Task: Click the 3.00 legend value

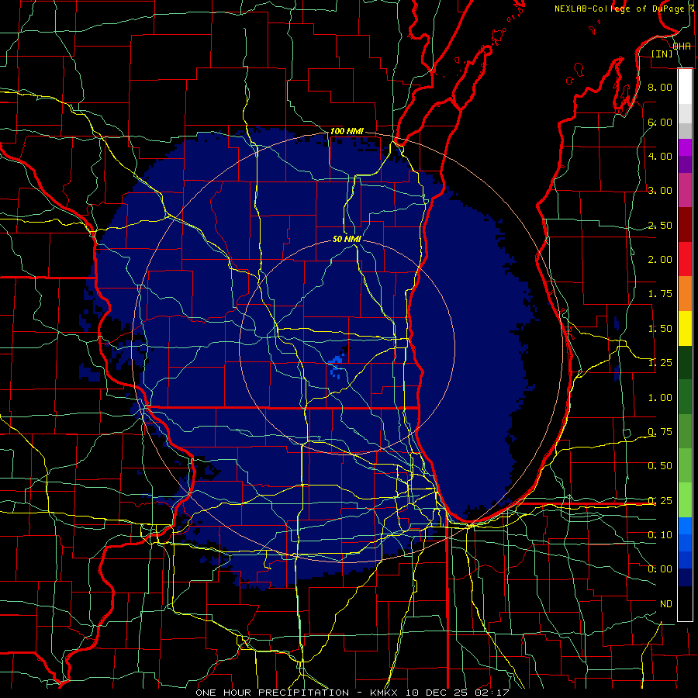Action: tap(660, 191)
